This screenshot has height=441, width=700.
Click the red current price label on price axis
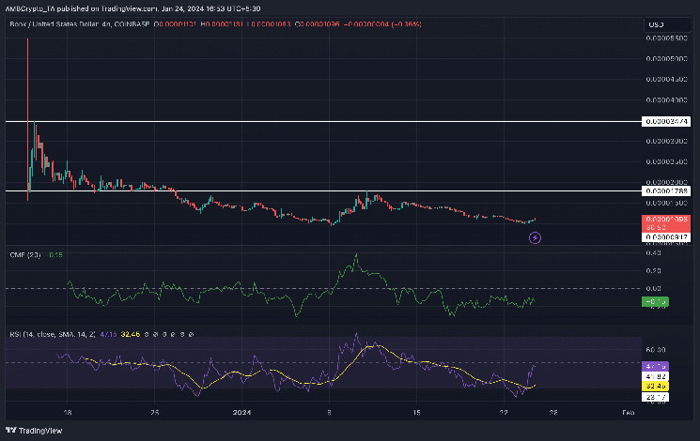pos(666,220)
